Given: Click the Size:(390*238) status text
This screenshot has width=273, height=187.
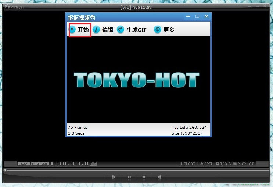Looking at the screenshot, I should 186,133.
